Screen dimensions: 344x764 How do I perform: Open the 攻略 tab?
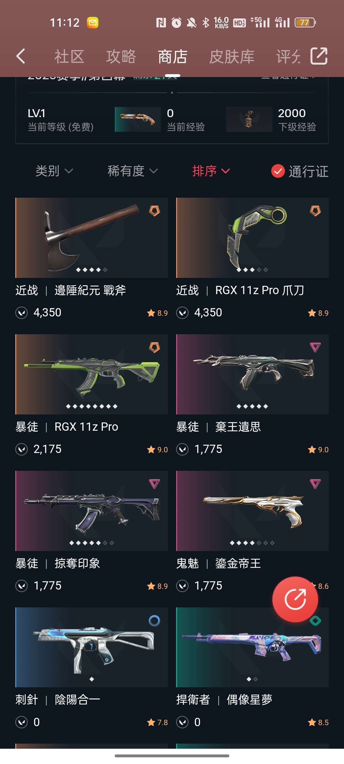121,57
